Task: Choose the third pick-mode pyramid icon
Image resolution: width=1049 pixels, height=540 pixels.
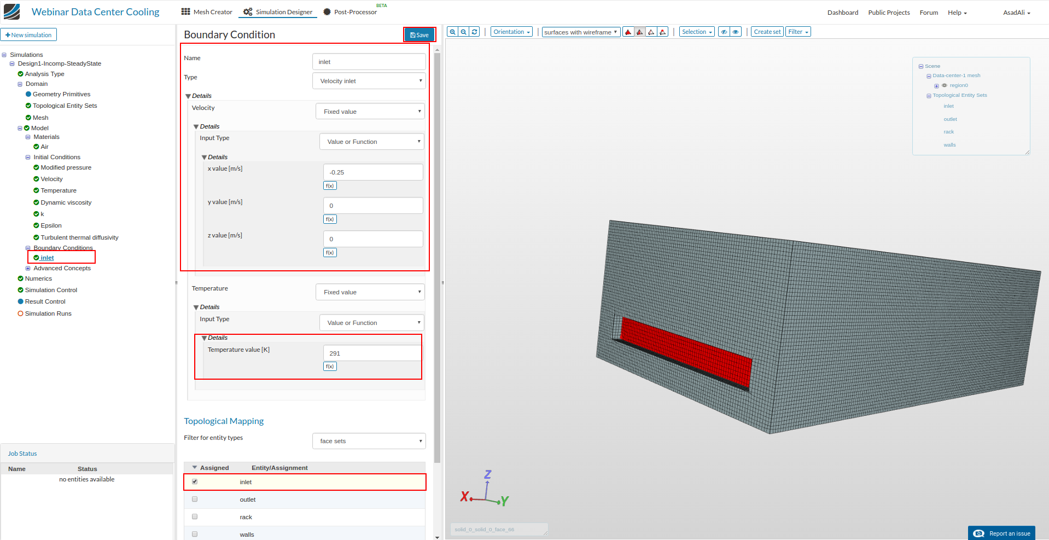Action: [651, 32]
